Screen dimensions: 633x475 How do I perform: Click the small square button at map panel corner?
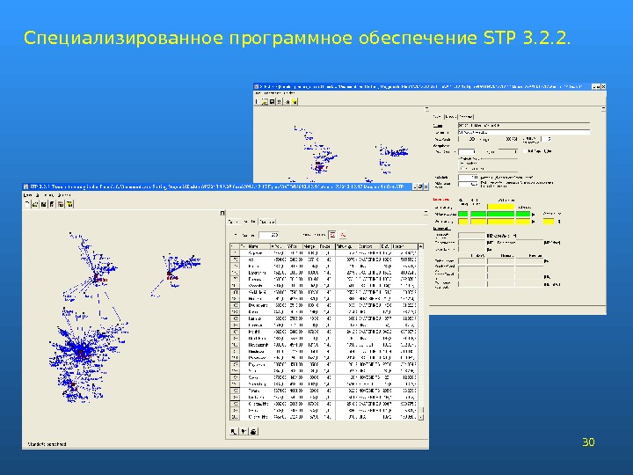(x=222, y=213)
